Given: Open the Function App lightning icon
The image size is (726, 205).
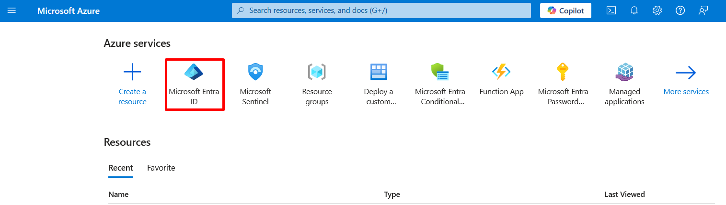Looking at the screenshot, I should 501,72.
